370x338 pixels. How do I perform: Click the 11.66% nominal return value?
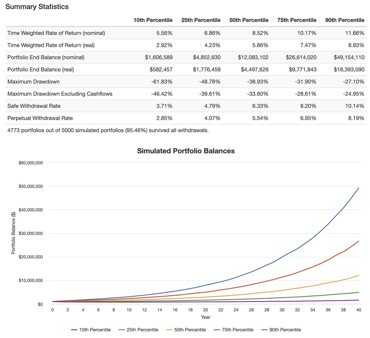pos(355,33)
